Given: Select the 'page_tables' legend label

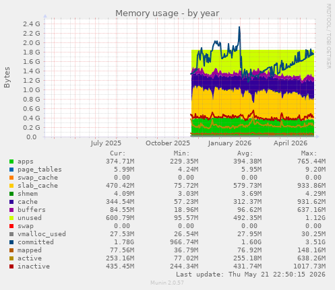Looking at the screenshot, I should pyautogui.click(x=40, y=170).
